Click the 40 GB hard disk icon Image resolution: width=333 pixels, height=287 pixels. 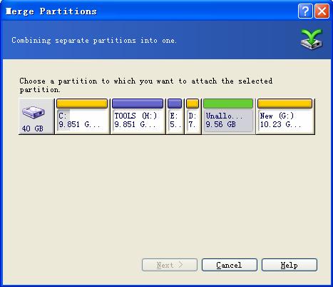[34, 112]
